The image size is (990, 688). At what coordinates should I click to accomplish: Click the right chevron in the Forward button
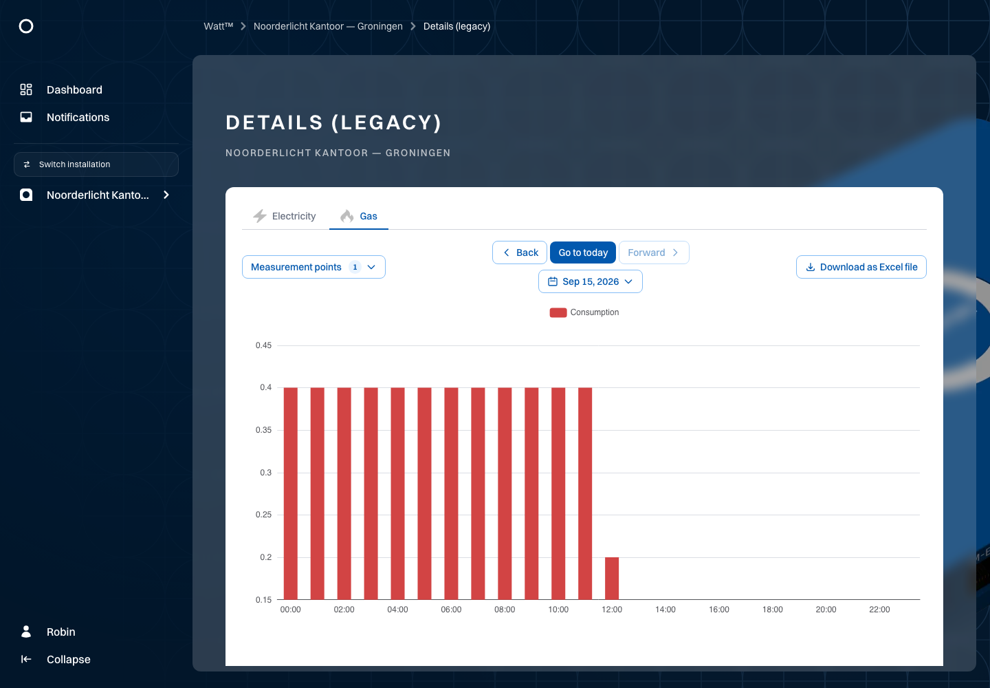click(675, 252)
